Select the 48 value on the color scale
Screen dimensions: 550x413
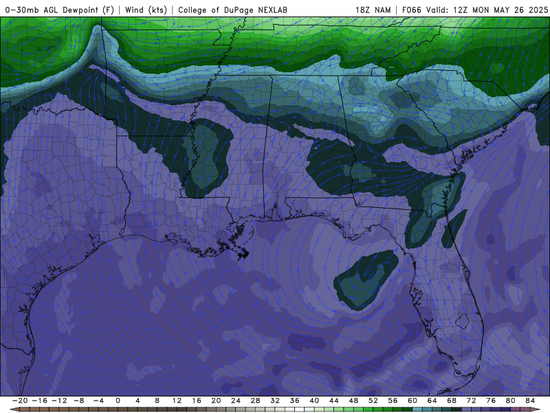[353, 401]
